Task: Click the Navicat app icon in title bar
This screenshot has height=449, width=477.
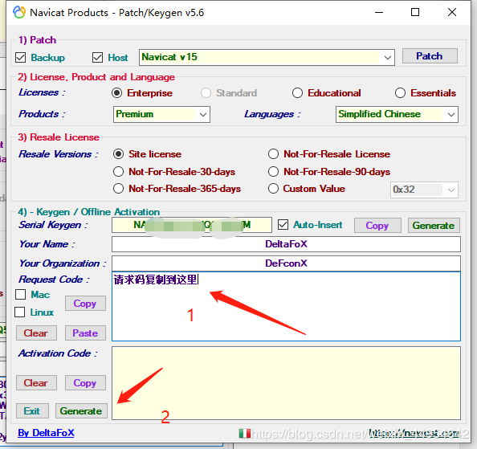Action: pos(19,12)
